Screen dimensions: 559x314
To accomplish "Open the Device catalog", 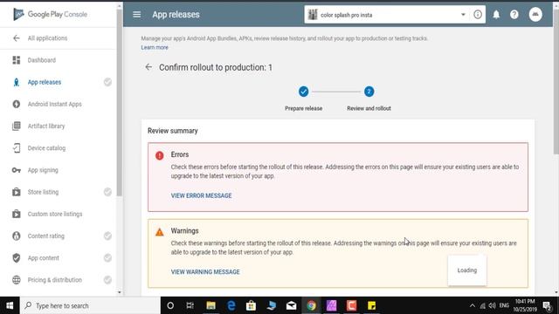I will point(46,148).
